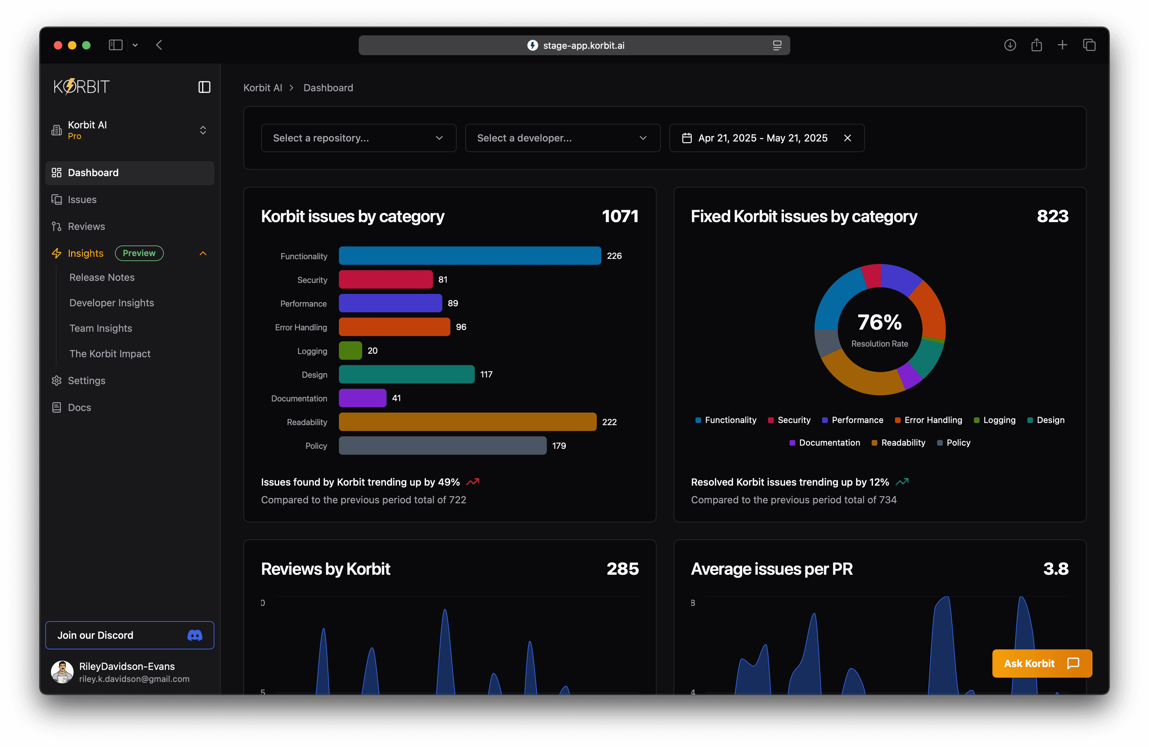Click the orange Error Handling bar

tap(394, 327)
